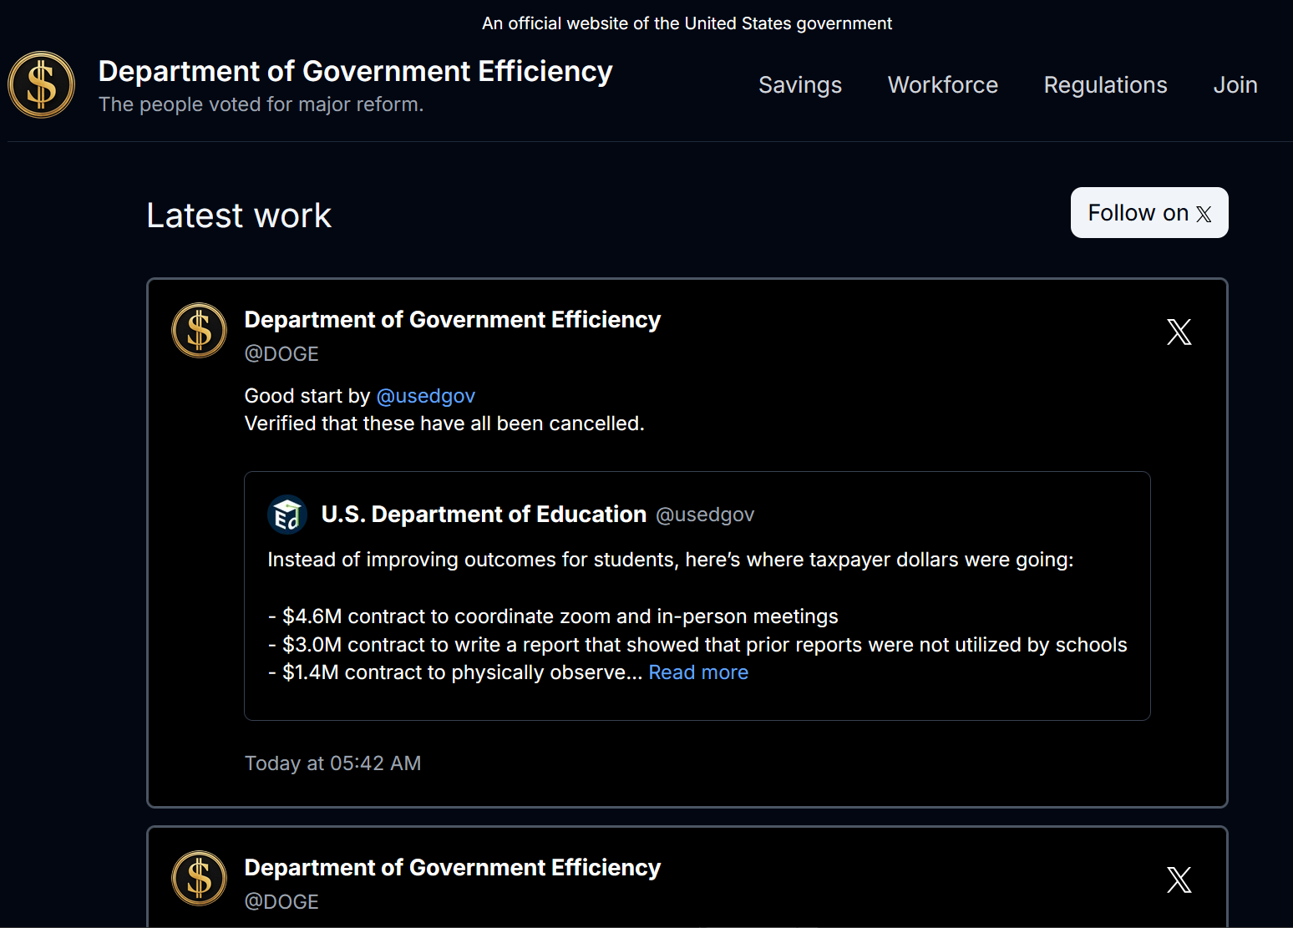Click the dollar coin icon beside the site title
This screenshot has width=1293, height=928.
coord(41,84)
